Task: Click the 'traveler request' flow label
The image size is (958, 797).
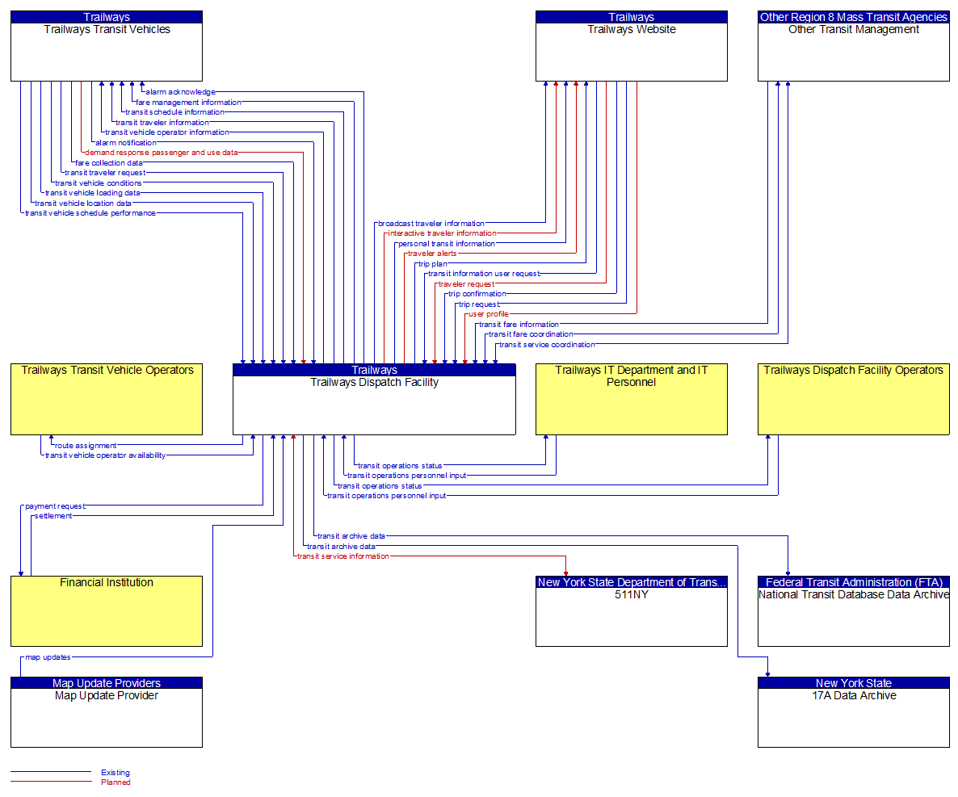Action: click(466, 284)
